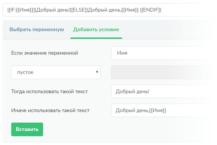Open the Добавить условие tab
This screenshot has height=145, width=217.
(96, 29)
